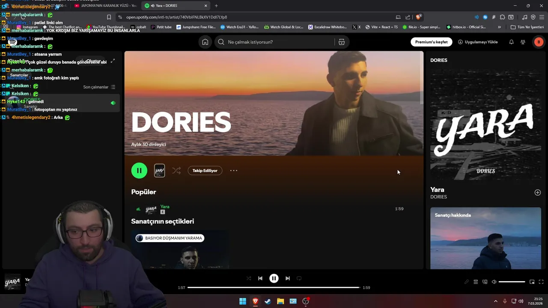Image resolution: width=548 pixels, height=308 pixels.
Task: Click download icon beside Uygulamayı Yükle
Action: [460, 42]
